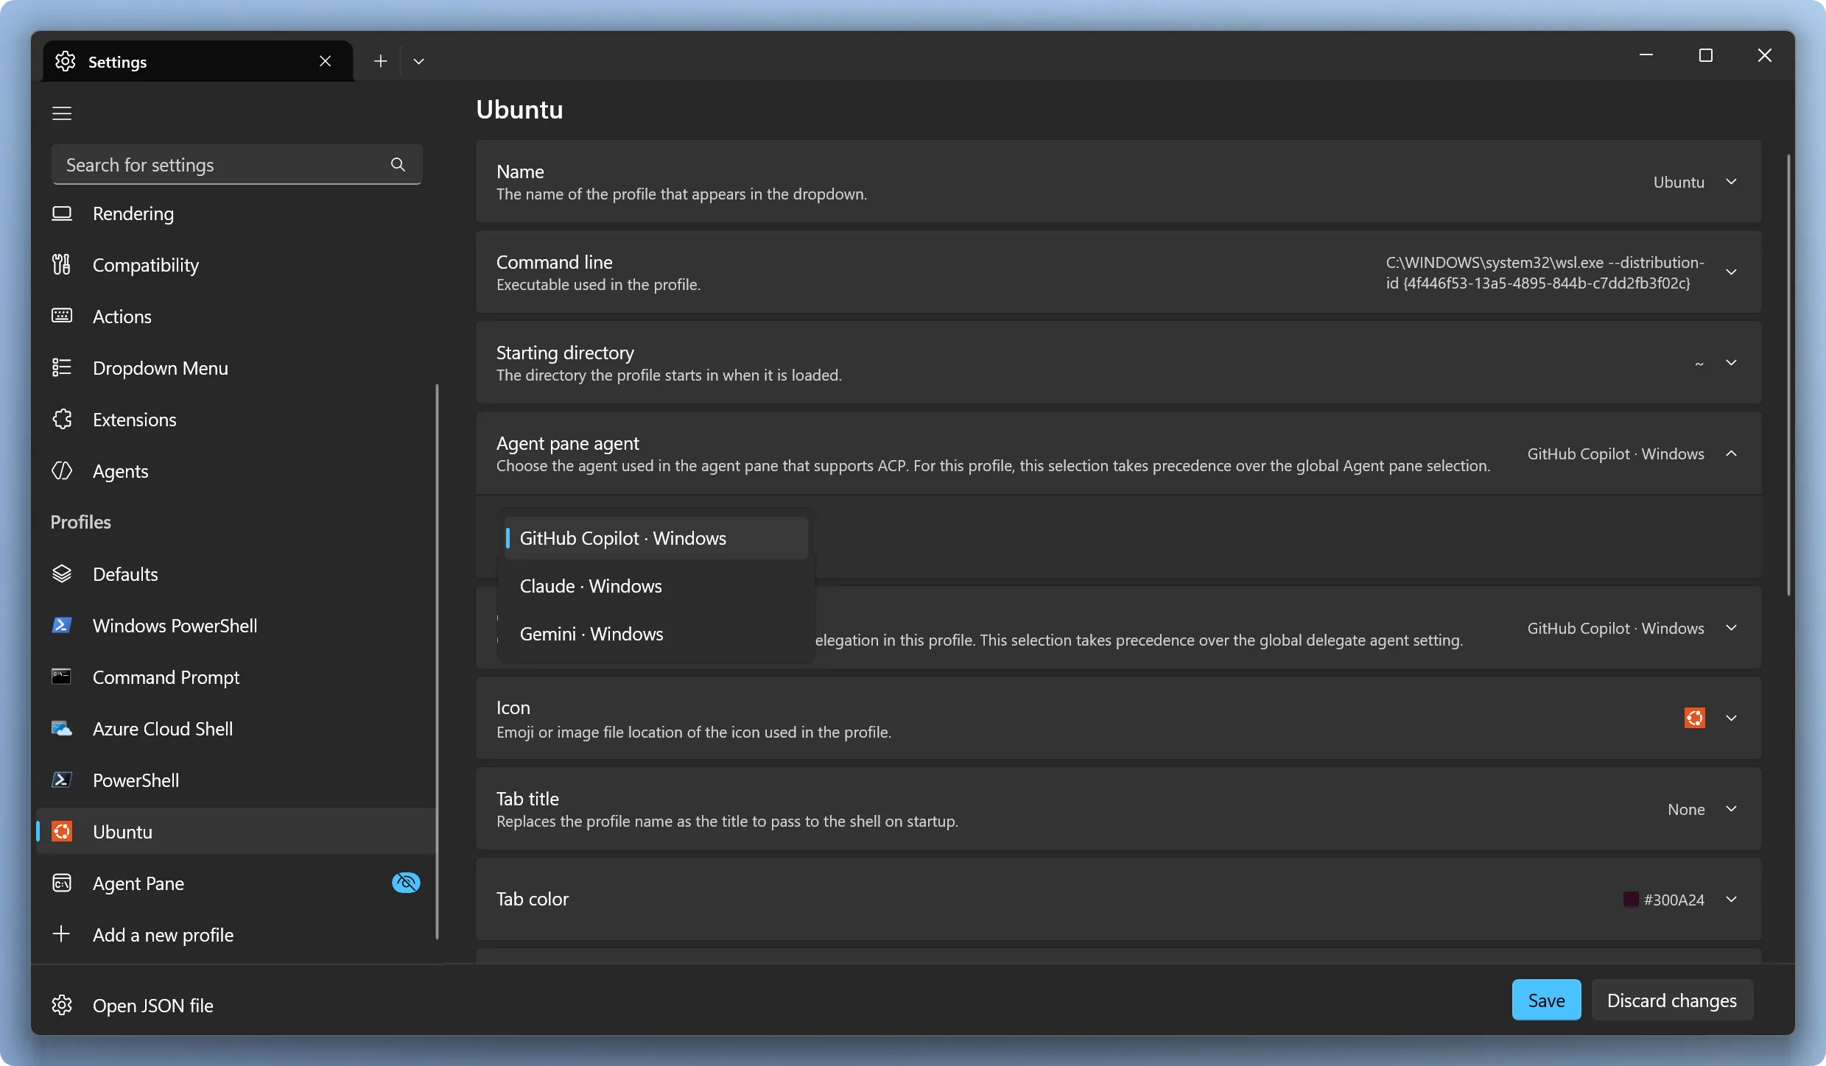Click the command line wsl.exe value
The width and height of the screenshot is (1826, 1066).
click(x=1545, y=272)
